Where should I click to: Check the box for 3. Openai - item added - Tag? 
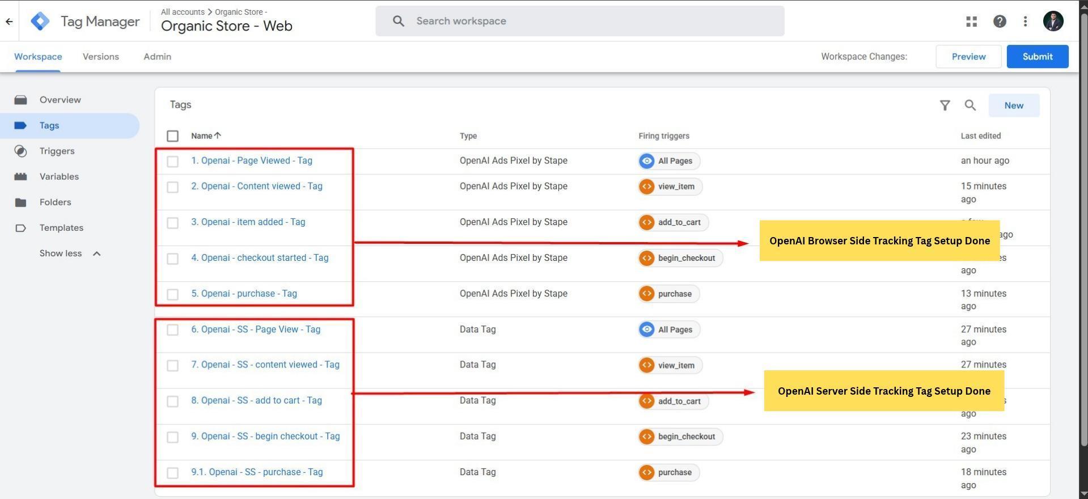pyautogui.click(x=173, y=223)
